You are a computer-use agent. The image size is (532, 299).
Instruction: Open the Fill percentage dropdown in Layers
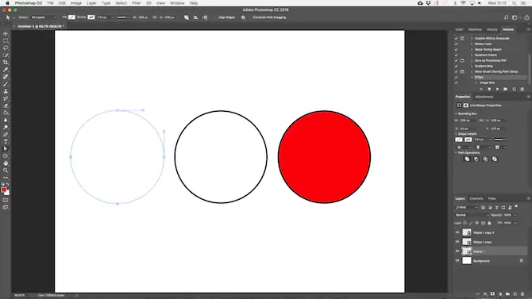(515, 223)
